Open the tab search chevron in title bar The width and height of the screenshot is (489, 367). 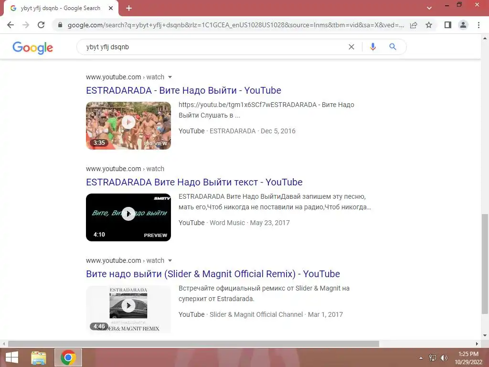click(429, 8)
